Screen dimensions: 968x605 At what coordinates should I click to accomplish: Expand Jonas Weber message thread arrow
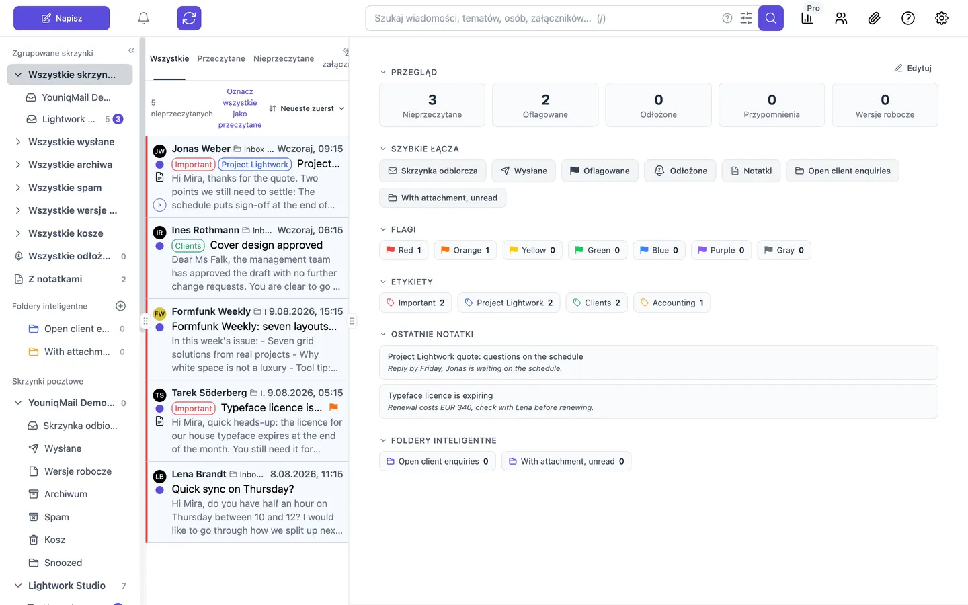click(159, 205)
